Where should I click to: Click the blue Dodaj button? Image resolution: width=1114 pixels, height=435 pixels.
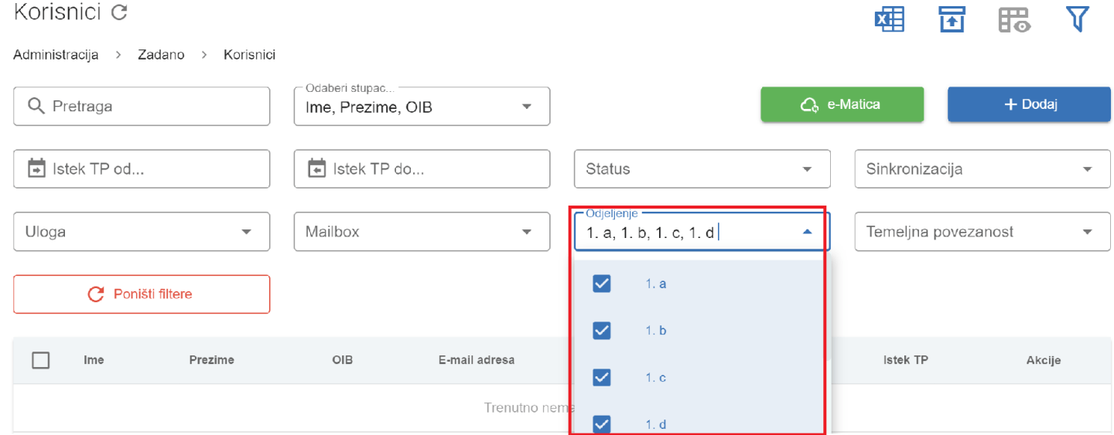(1029, 104)
